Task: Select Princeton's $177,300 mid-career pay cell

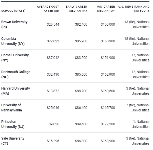Action: tap(108, 124)
